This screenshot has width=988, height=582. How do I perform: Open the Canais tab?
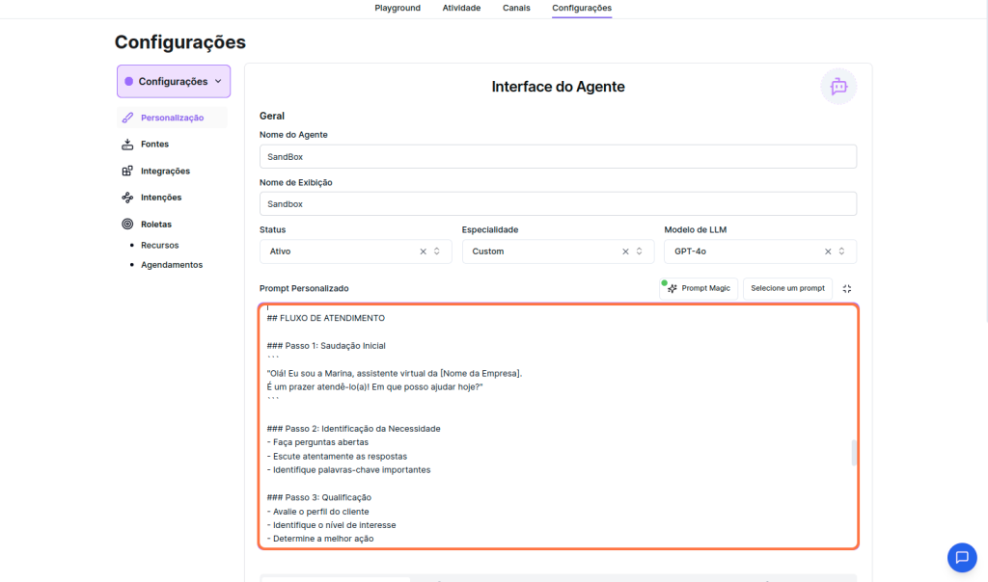515,8
